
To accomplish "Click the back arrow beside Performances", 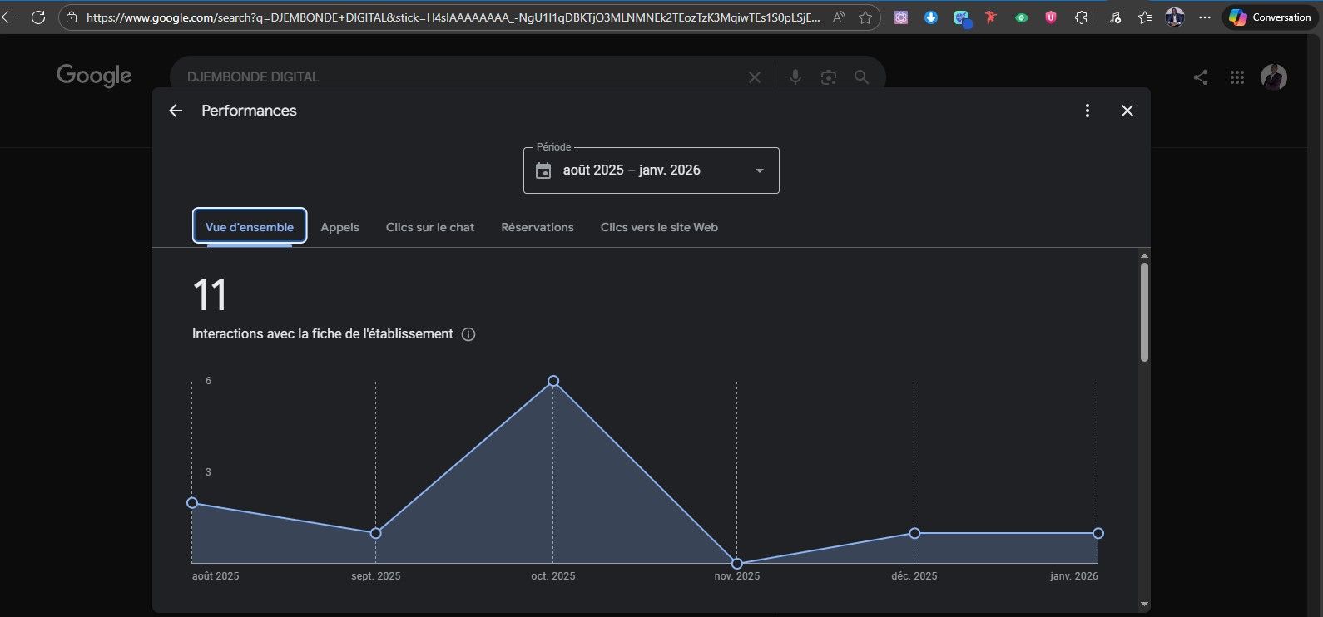I will [176, 111].
